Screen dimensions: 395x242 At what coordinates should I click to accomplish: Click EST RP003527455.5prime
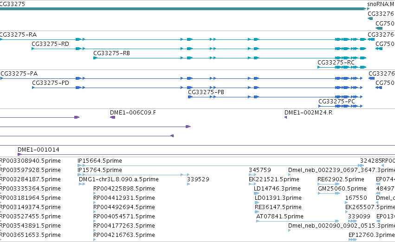[30, 217]
